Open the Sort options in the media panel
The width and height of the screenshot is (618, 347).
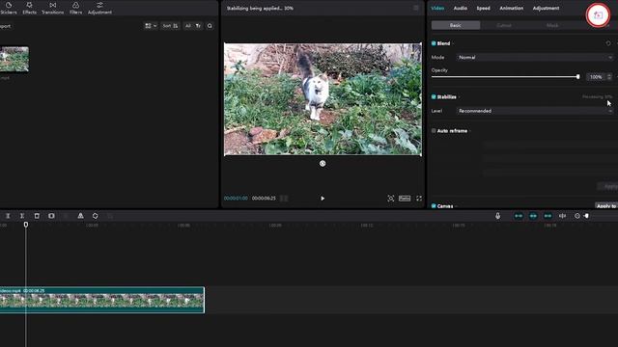(x=170, y=26)
